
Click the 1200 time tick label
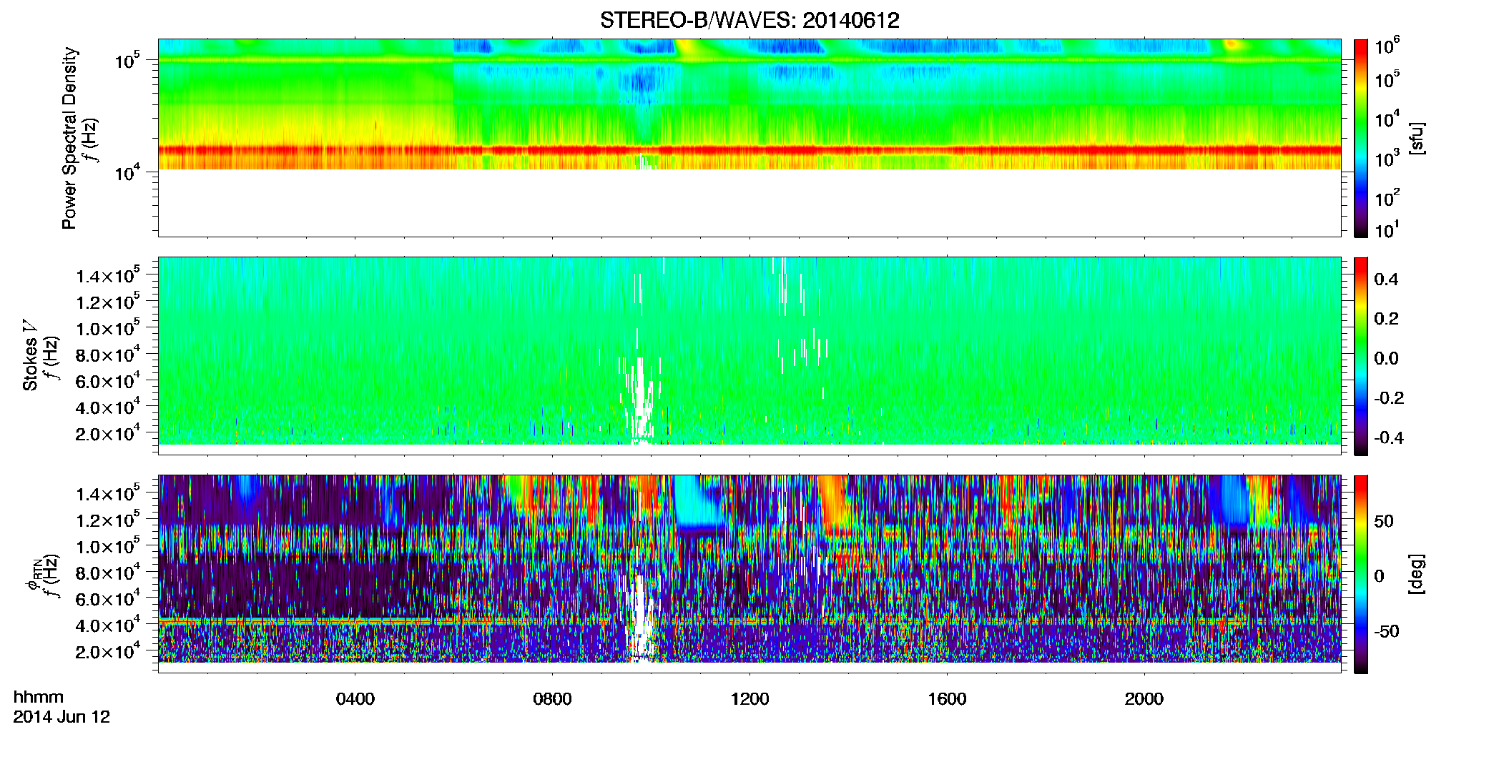pos(749,699)
